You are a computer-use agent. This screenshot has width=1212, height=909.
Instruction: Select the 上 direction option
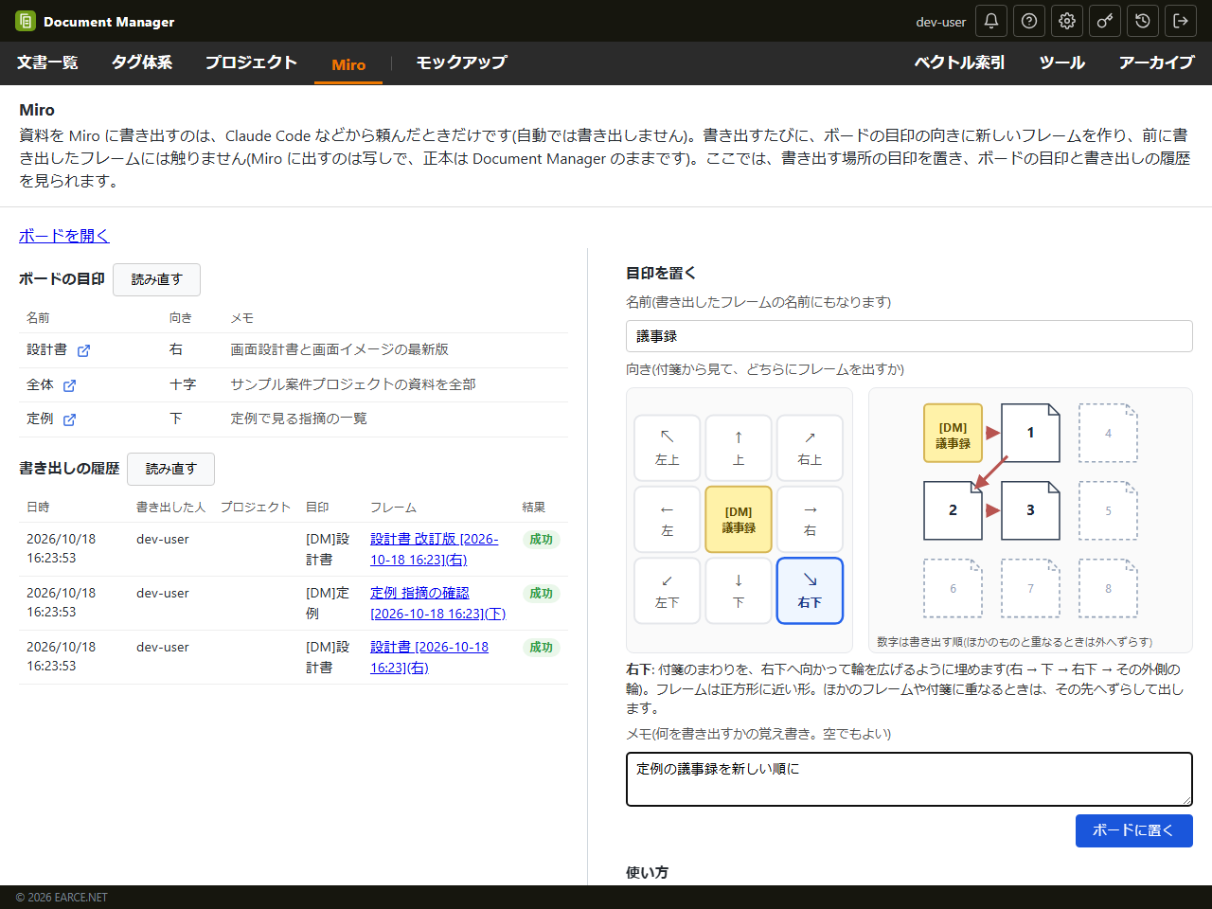pyautogui.click(x=739, y=448)
